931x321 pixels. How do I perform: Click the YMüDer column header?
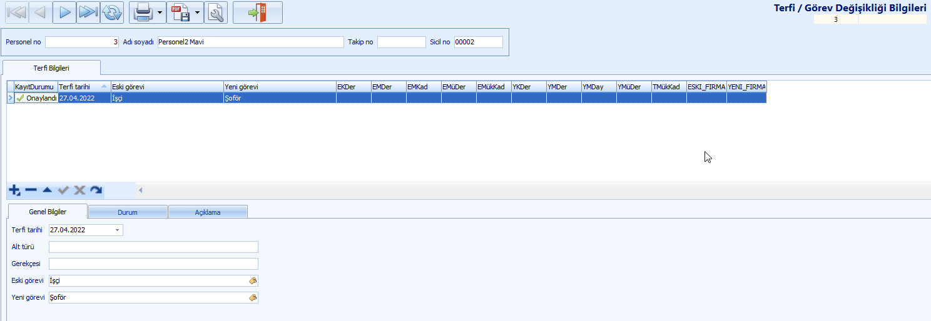click(634, 87)
